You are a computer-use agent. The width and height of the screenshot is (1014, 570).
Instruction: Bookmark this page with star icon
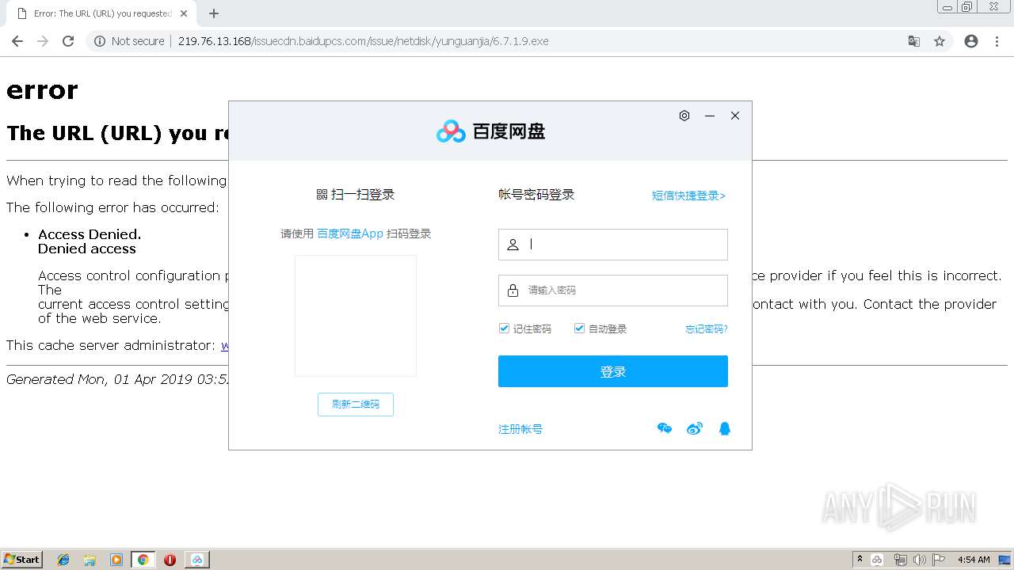click(x=940, y=41)
